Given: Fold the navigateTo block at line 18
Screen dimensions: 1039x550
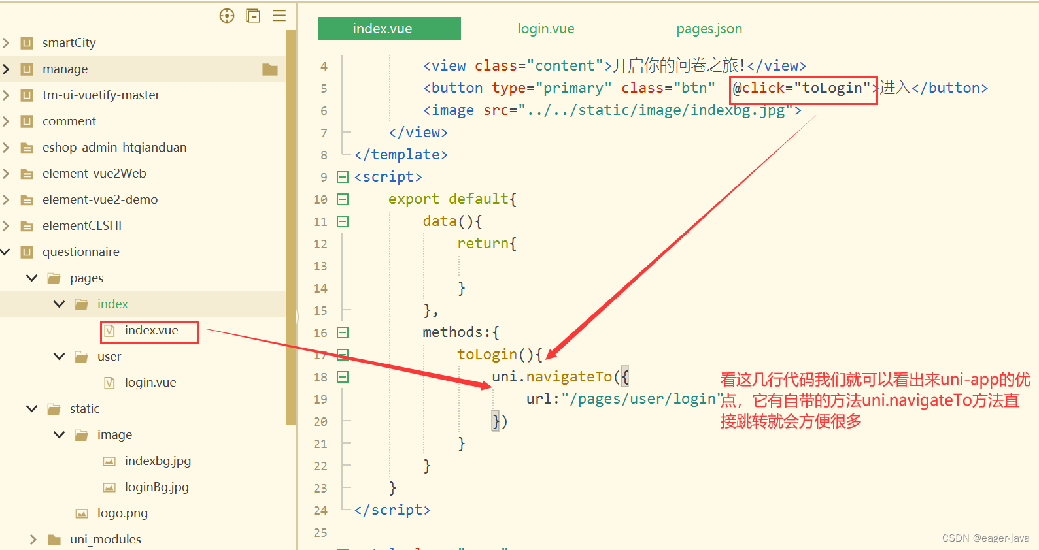Looking at the screenshot, I should [x=343, y=377].
